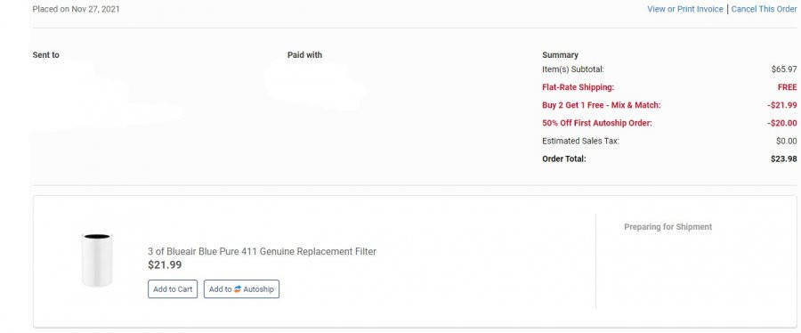The width and height of the screenshot is (801, 333).
Task: Click the Cancel This Order link
Action: (x=764, y=9)
